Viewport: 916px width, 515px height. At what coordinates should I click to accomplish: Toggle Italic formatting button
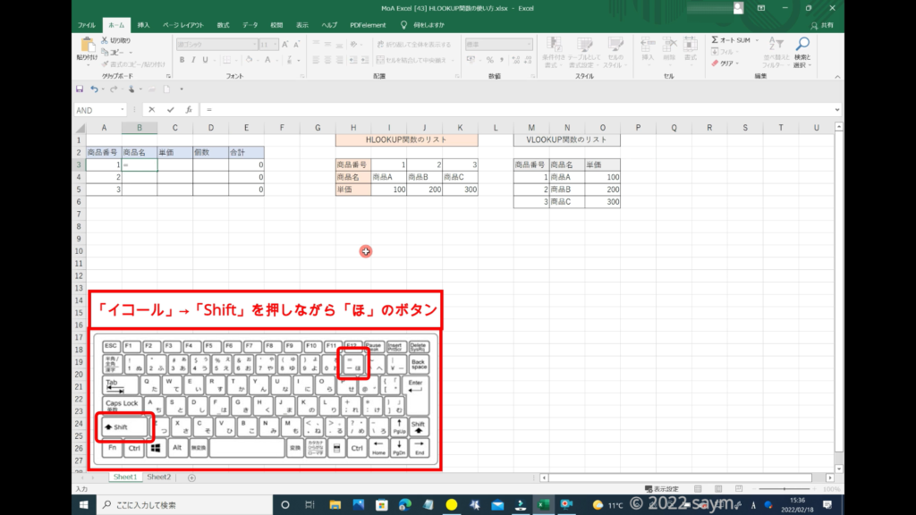[x=194, y=61]
